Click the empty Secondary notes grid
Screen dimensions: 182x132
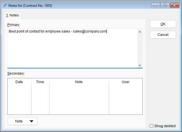75,100
